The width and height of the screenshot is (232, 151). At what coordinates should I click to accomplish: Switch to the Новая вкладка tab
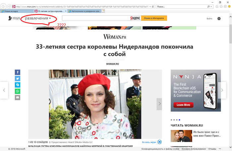pos(17,11)
